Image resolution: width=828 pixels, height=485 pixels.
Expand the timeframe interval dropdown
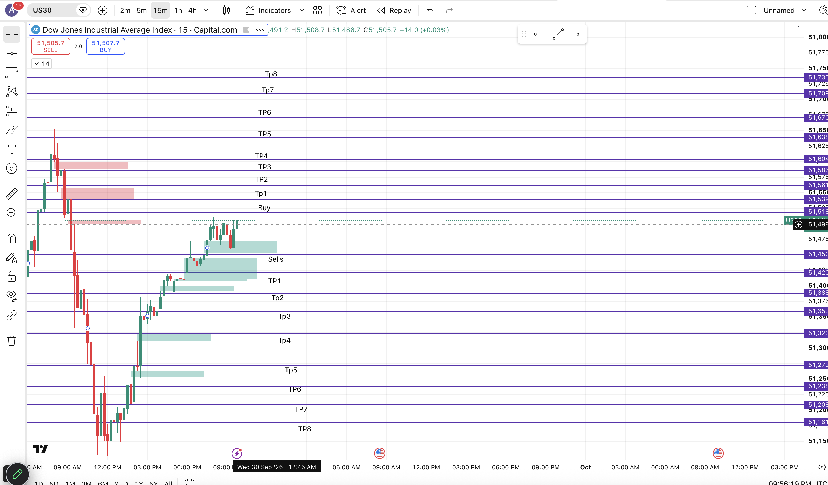point(206,11)
